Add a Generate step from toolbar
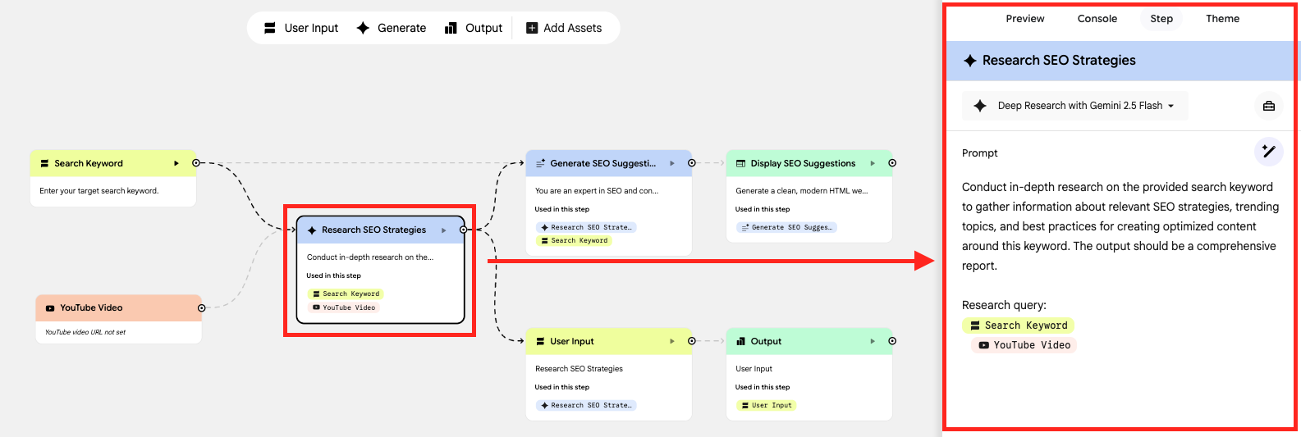This screenshot has width=1301, height=437. pos(392,28)
